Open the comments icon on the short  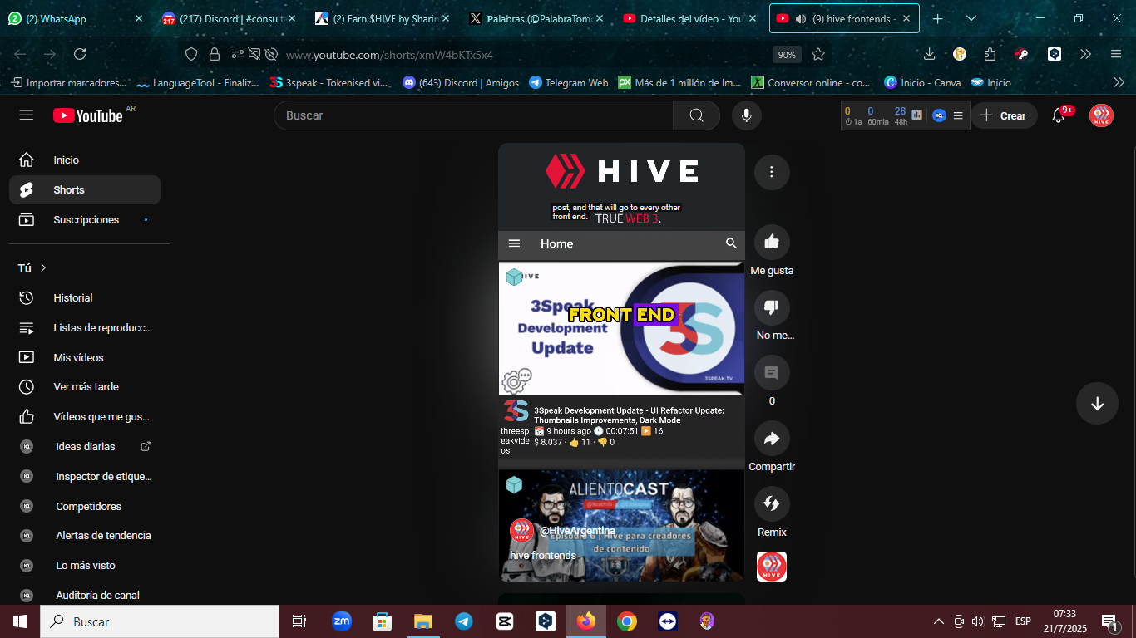pyautogui.click(x=772, y=373)
